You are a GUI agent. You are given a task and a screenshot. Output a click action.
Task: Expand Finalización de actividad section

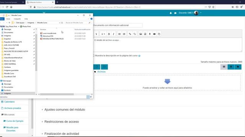(x=62, y=134)
